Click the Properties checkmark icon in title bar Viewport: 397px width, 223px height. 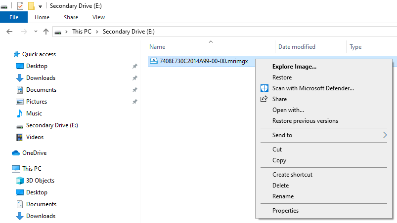coord(20,5)
